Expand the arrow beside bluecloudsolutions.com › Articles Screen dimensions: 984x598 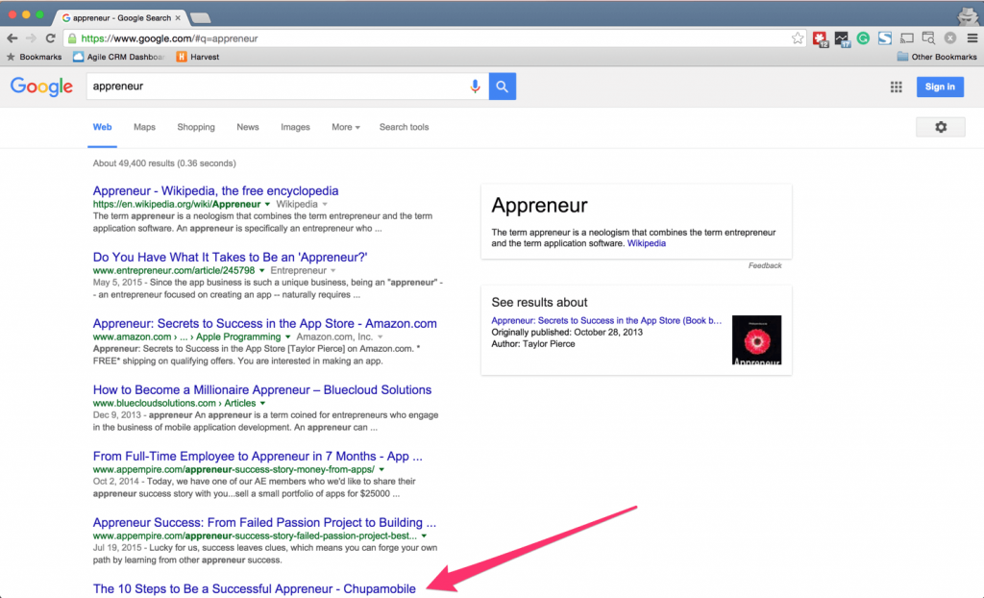pyautogui.click(x=262, y=403)
